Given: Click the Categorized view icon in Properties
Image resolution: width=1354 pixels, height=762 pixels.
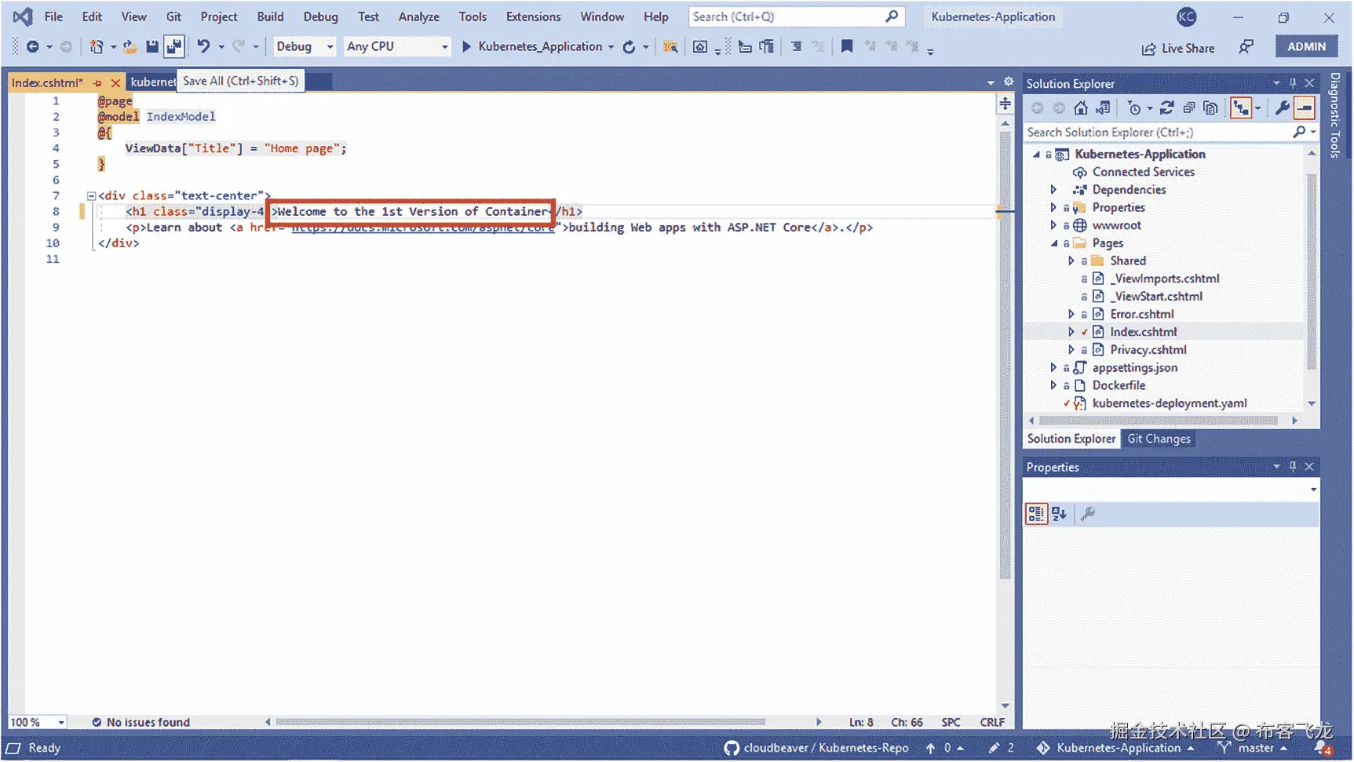Looking at the screenshot, I should coord(1036,515).
